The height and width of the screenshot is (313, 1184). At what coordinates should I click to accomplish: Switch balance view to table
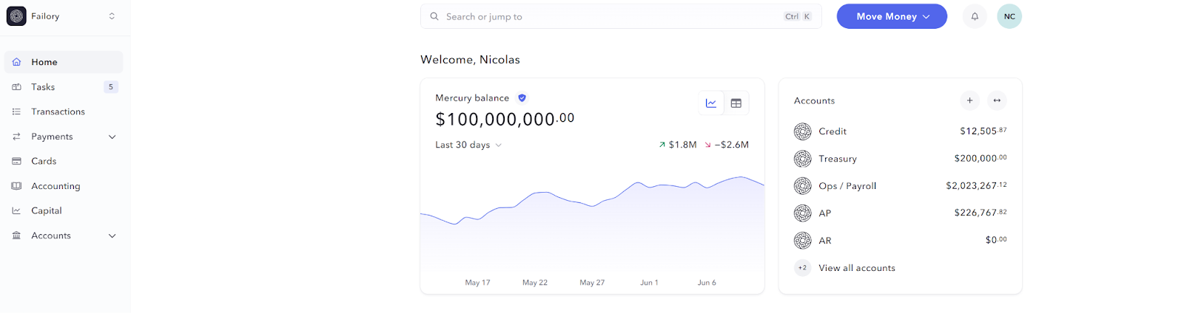(x=736, y=103)
